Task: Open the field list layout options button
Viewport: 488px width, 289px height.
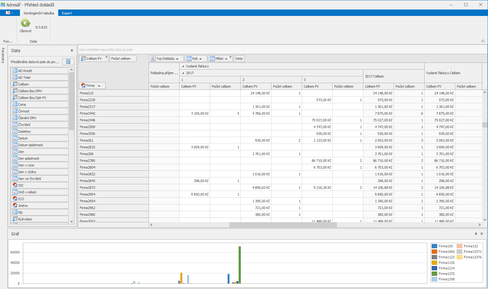Action: click(x=68, y=62)
